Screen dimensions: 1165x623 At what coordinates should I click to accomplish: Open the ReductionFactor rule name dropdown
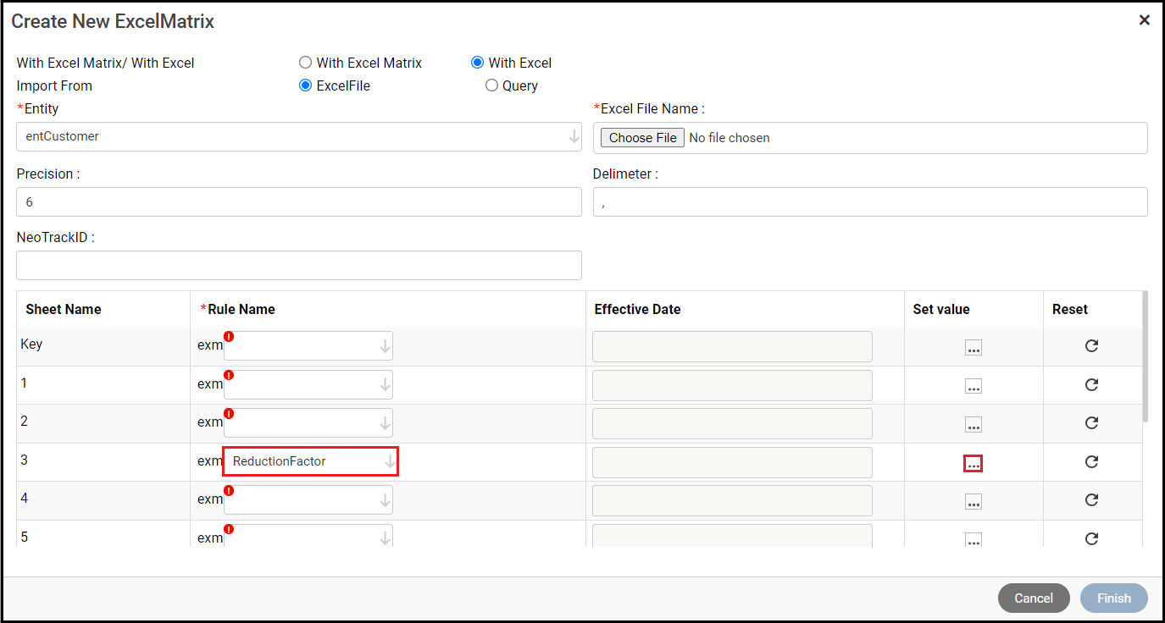[x=390, y=461]
